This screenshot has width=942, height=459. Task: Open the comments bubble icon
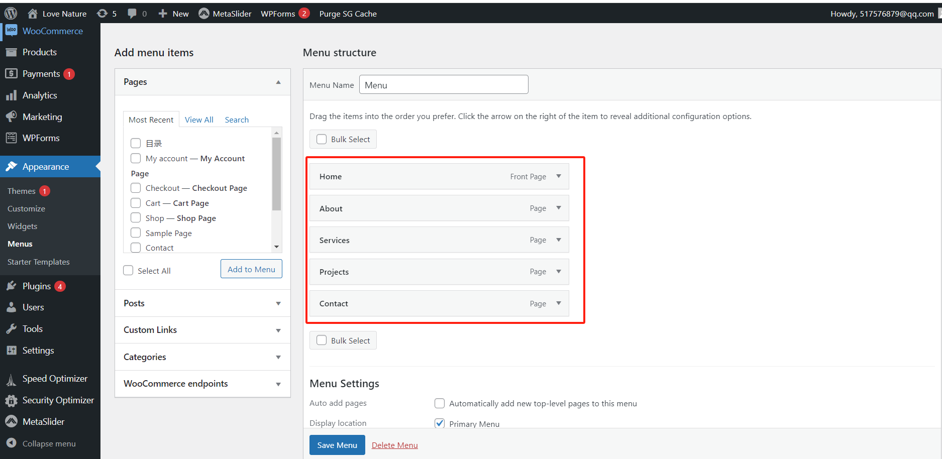(x=132, y=14)
